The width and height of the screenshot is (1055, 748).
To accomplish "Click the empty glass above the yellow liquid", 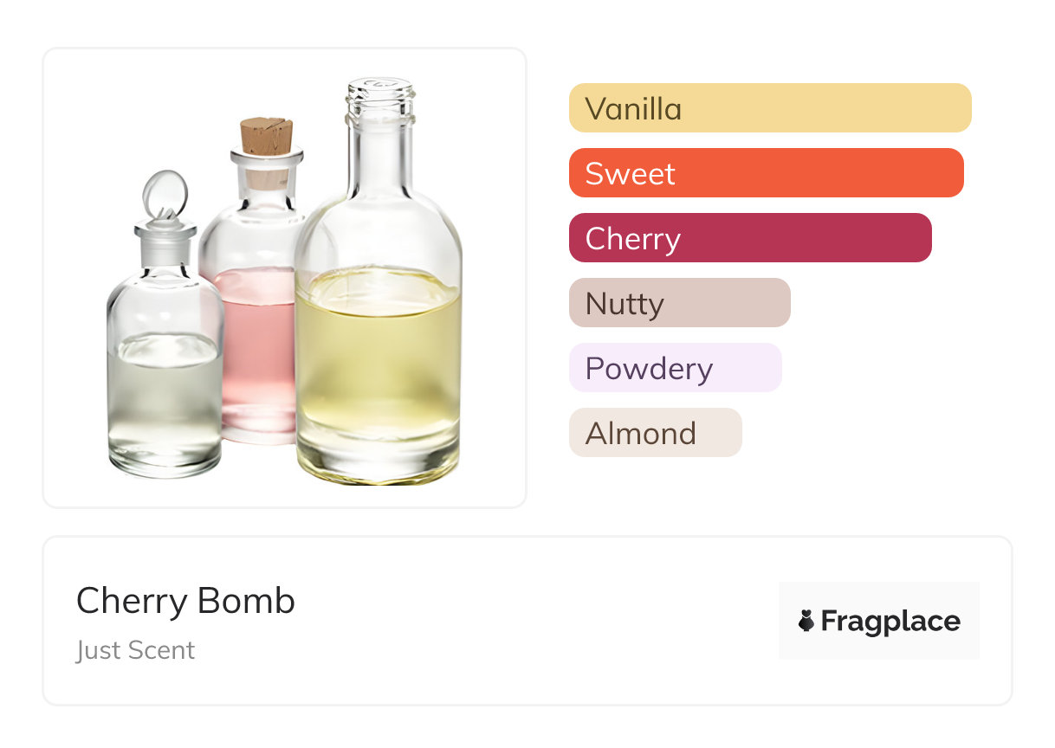I will 378,225.
